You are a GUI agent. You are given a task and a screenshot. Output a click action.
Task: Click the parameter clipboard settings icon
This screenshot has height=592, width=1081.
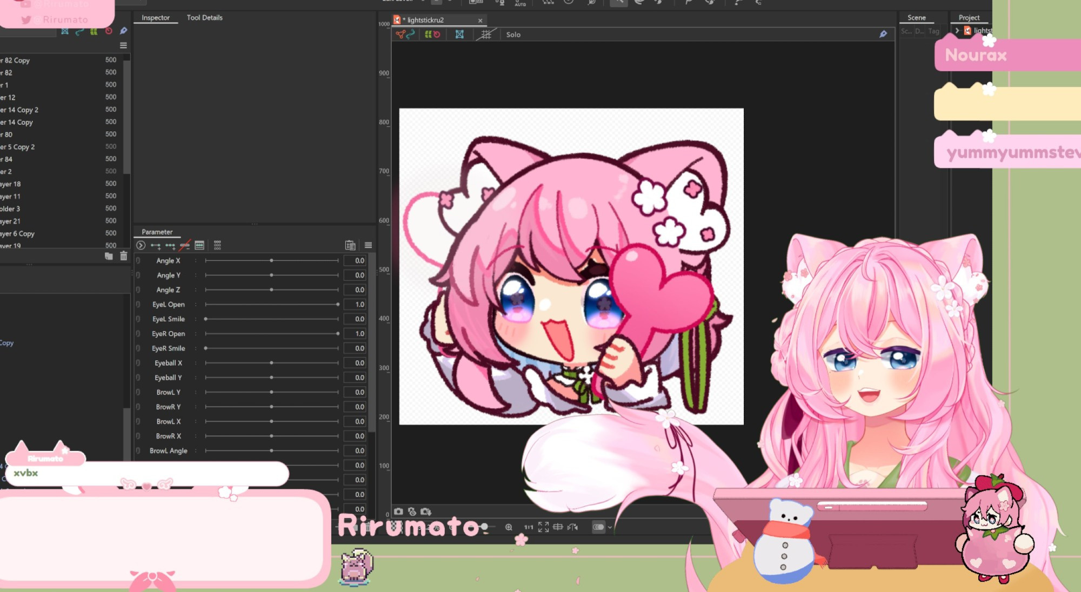tap(350, 245)
